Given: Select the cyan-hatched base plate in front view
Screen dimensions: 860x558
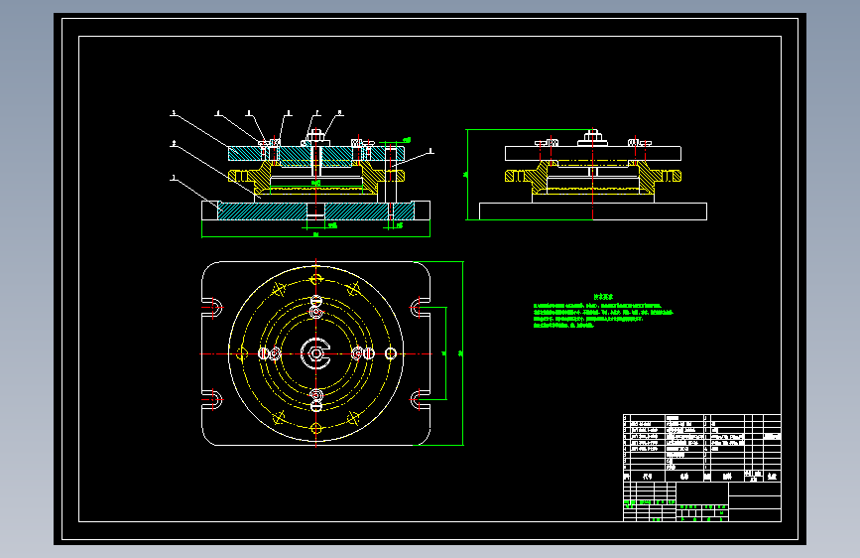Looking at the screenshot, I should coord(315,210).
